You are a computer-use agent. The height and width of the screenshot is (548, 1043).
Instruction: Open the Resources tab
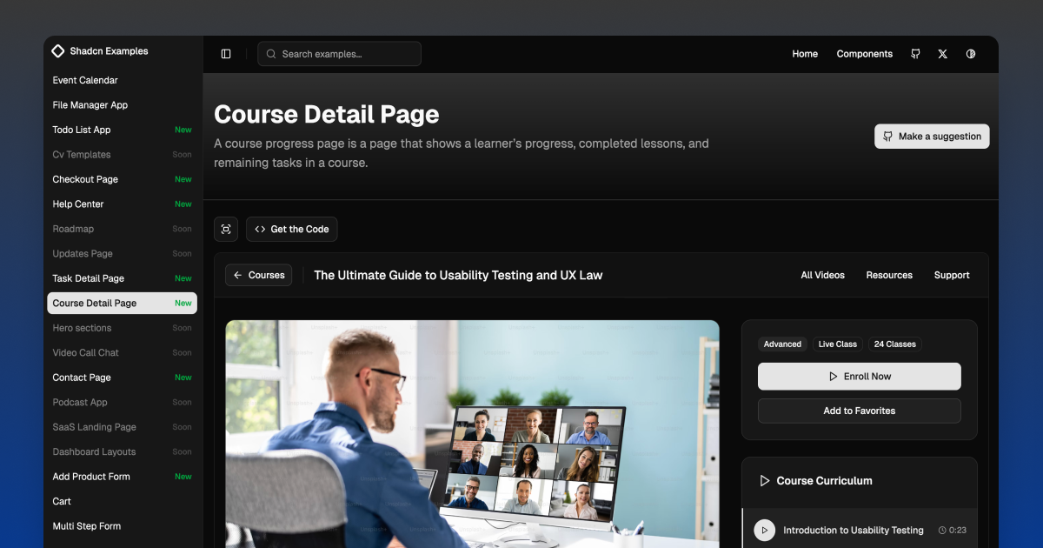click(889, 275)
